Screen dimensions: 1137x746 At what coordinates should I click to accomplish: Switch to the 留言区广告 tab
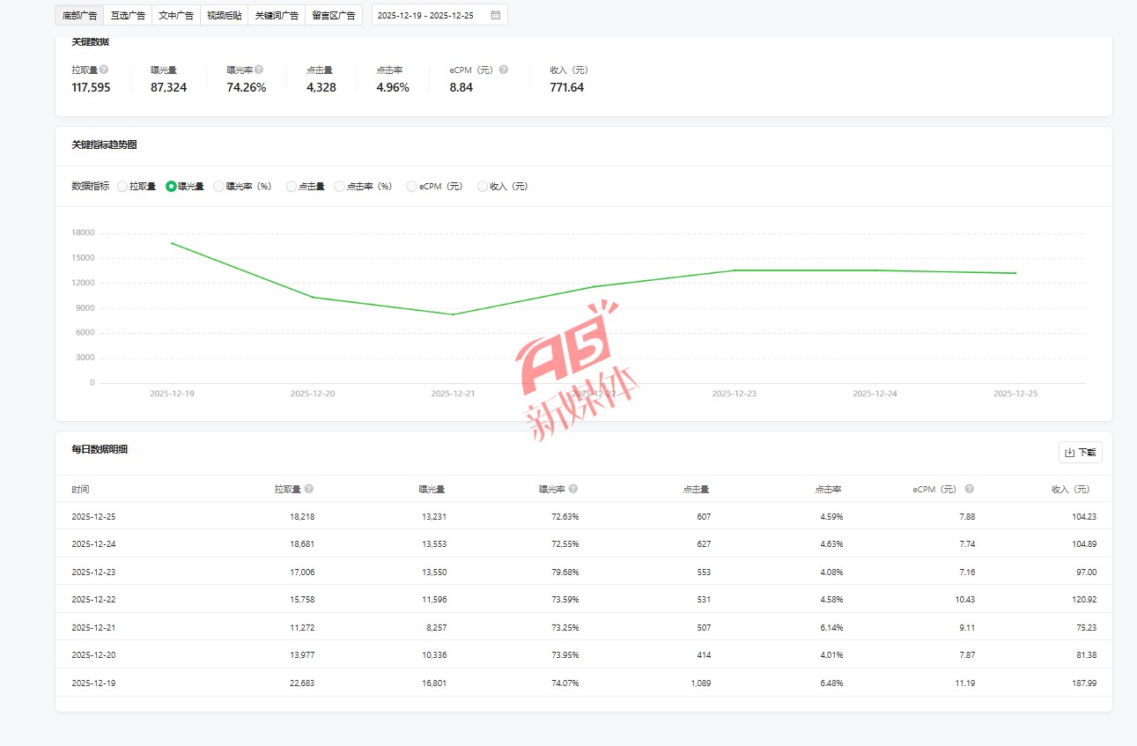click(334, 15)
